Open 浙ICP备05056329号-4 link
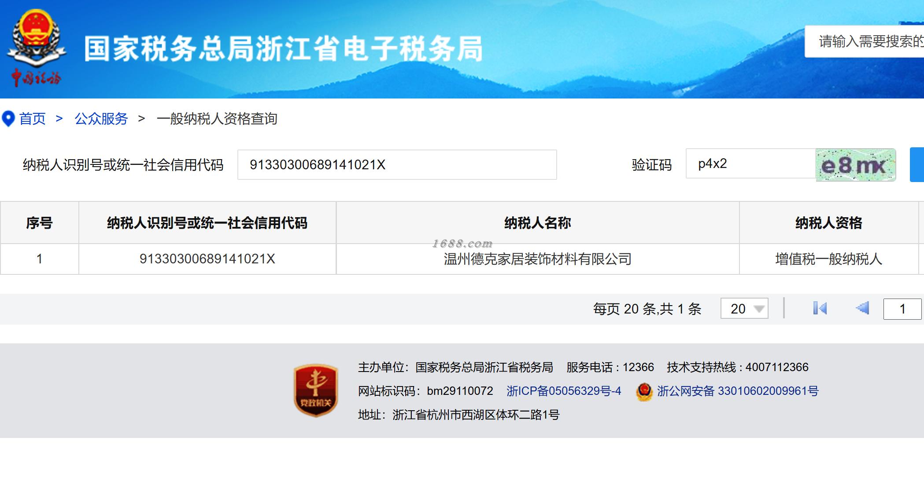924x485 pixels. pos(564,391)
